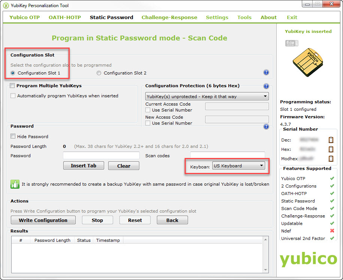The height and width of the screenshot is (280, 343).
Task: Click the FIDO certified badge icon
Action: (x=292, y=43)
